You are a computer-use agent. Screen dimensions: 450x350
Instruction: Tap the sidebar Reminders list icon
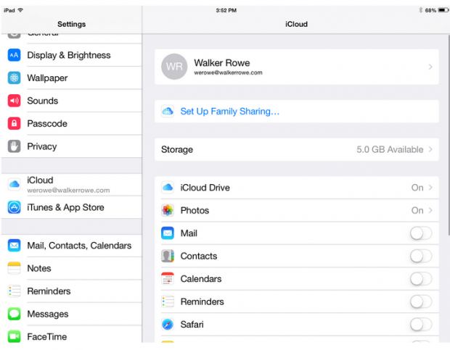(14, 291)
